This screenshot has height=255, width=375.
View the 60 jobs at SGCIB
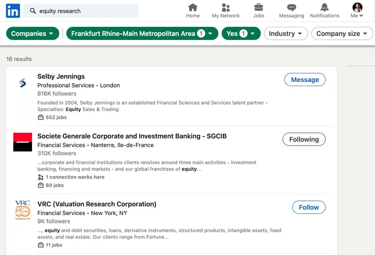point(55,185)
